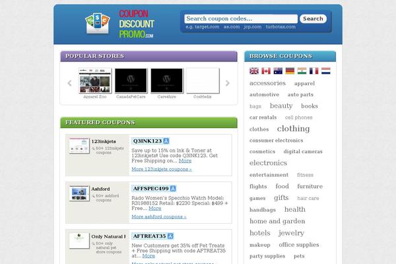
Task: Open the jcp.com example link
Action: point(253,27)
